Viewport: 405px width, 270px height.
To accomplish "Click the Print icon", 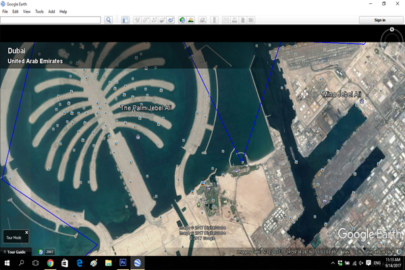I will point(234,20).
